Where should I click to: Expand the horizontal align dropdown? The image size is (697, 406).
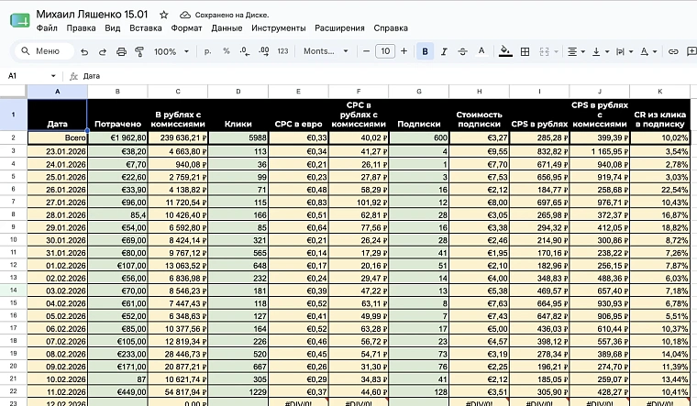pyautogui.click(x=577, y=51)
